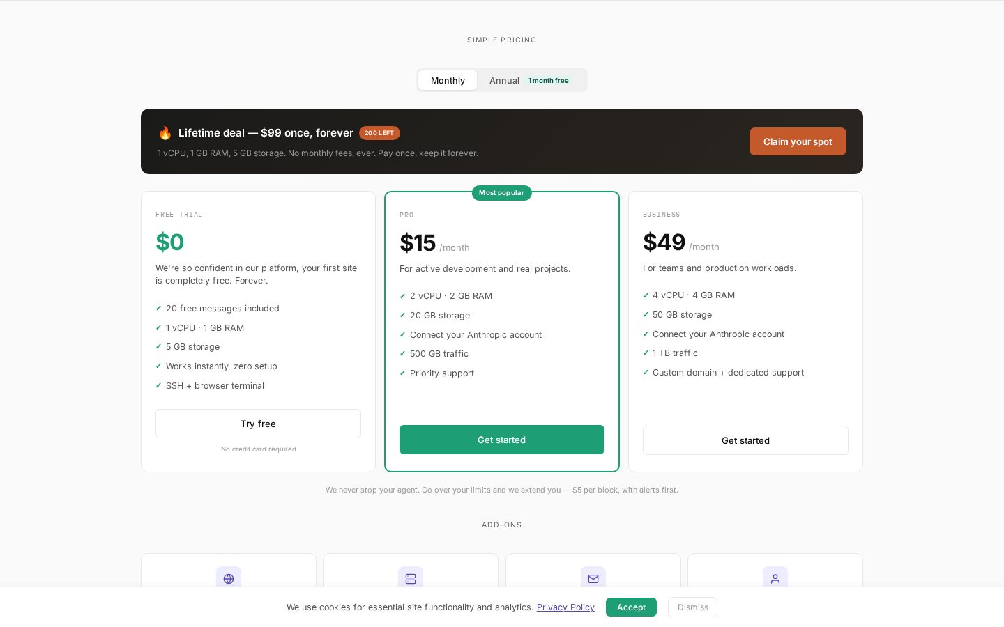
Task: Dismiss the cookie banner
Action: point(692,607)
